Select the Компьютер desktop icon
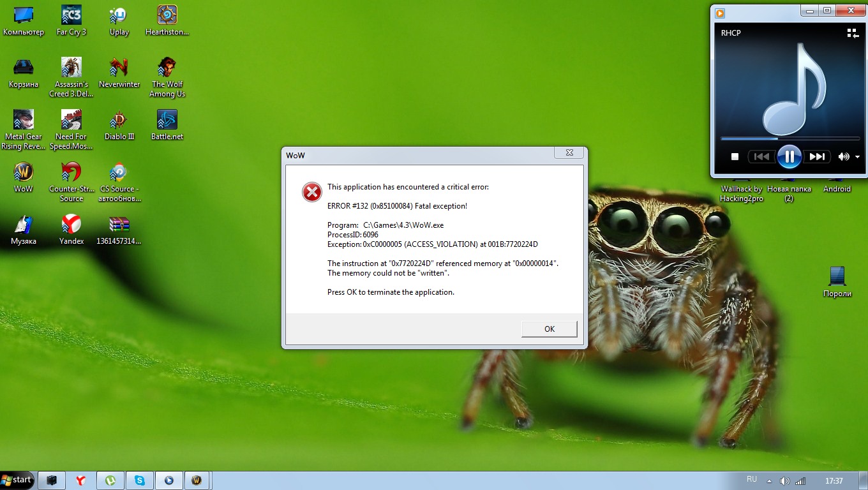This screenshot has height=490, width=868. (24, 21)
